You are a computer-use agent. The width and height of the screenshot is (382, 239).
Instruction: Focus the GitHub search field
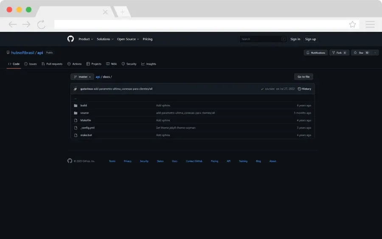263,39
